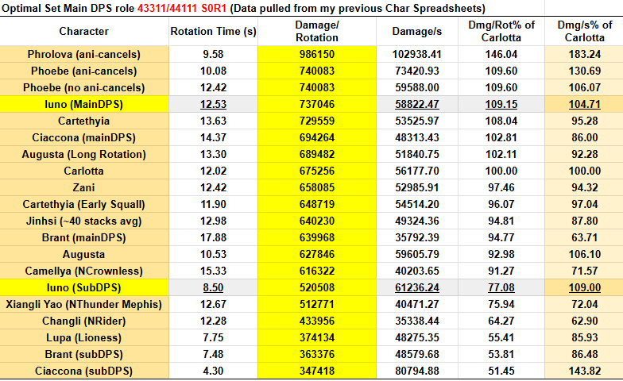Click the Dmg/s% value 143.82
This screenshot has height=381, width=623.
click(585, 371)
